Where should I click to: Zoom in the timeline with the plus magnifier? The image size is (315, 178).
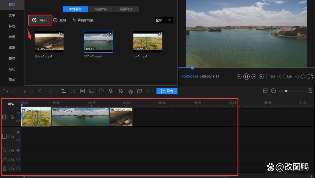310,91
